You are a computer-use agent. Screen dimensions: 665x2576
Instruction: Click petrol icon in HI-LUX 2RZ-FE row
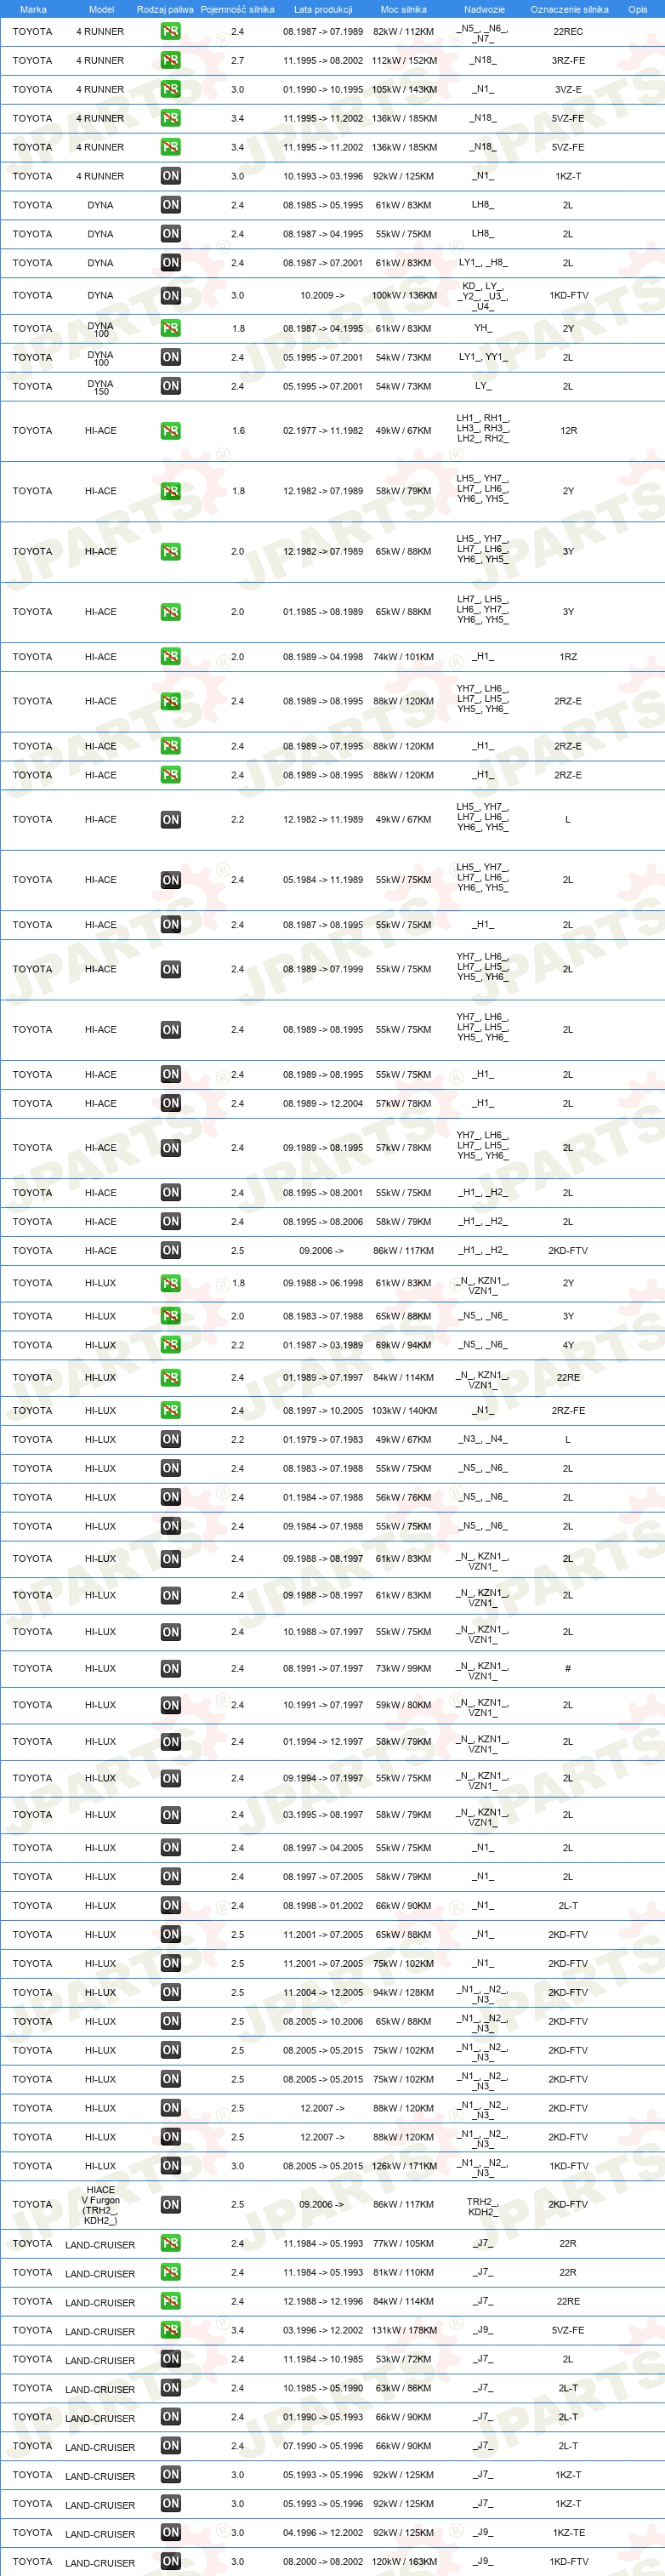pyautogui.click(x=171, y=1410)
